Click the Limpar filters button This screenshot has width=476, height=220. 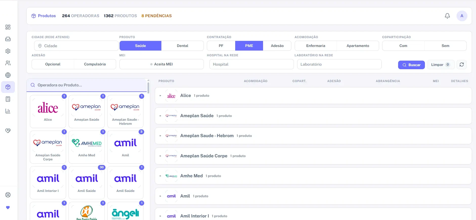(x=441, y=65)
